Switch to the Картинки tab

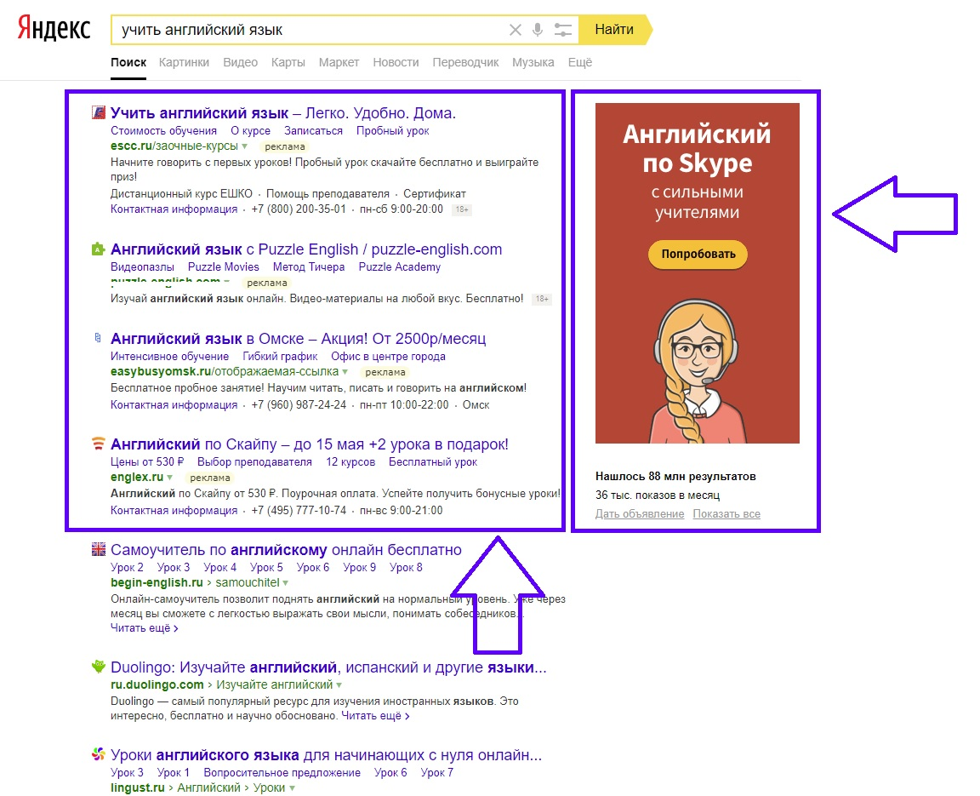point(184,62)
